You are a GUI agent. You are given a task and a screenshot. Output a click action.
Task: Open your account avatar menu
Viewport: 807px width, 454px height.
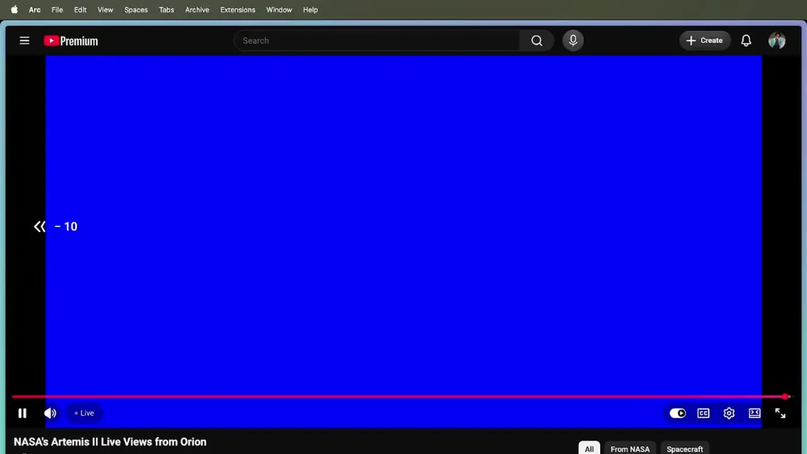click(x=777, y=40)
